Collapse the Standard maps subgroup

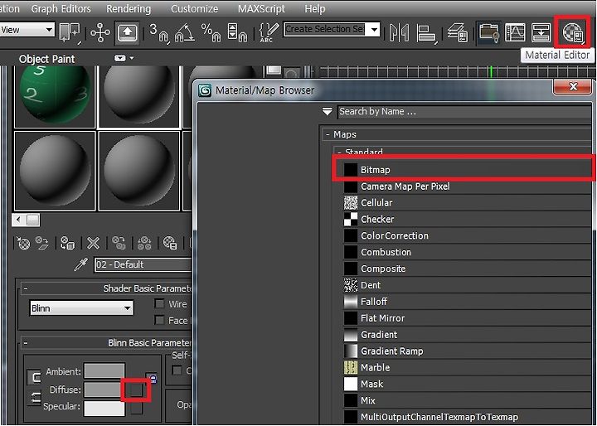[340, 152]
